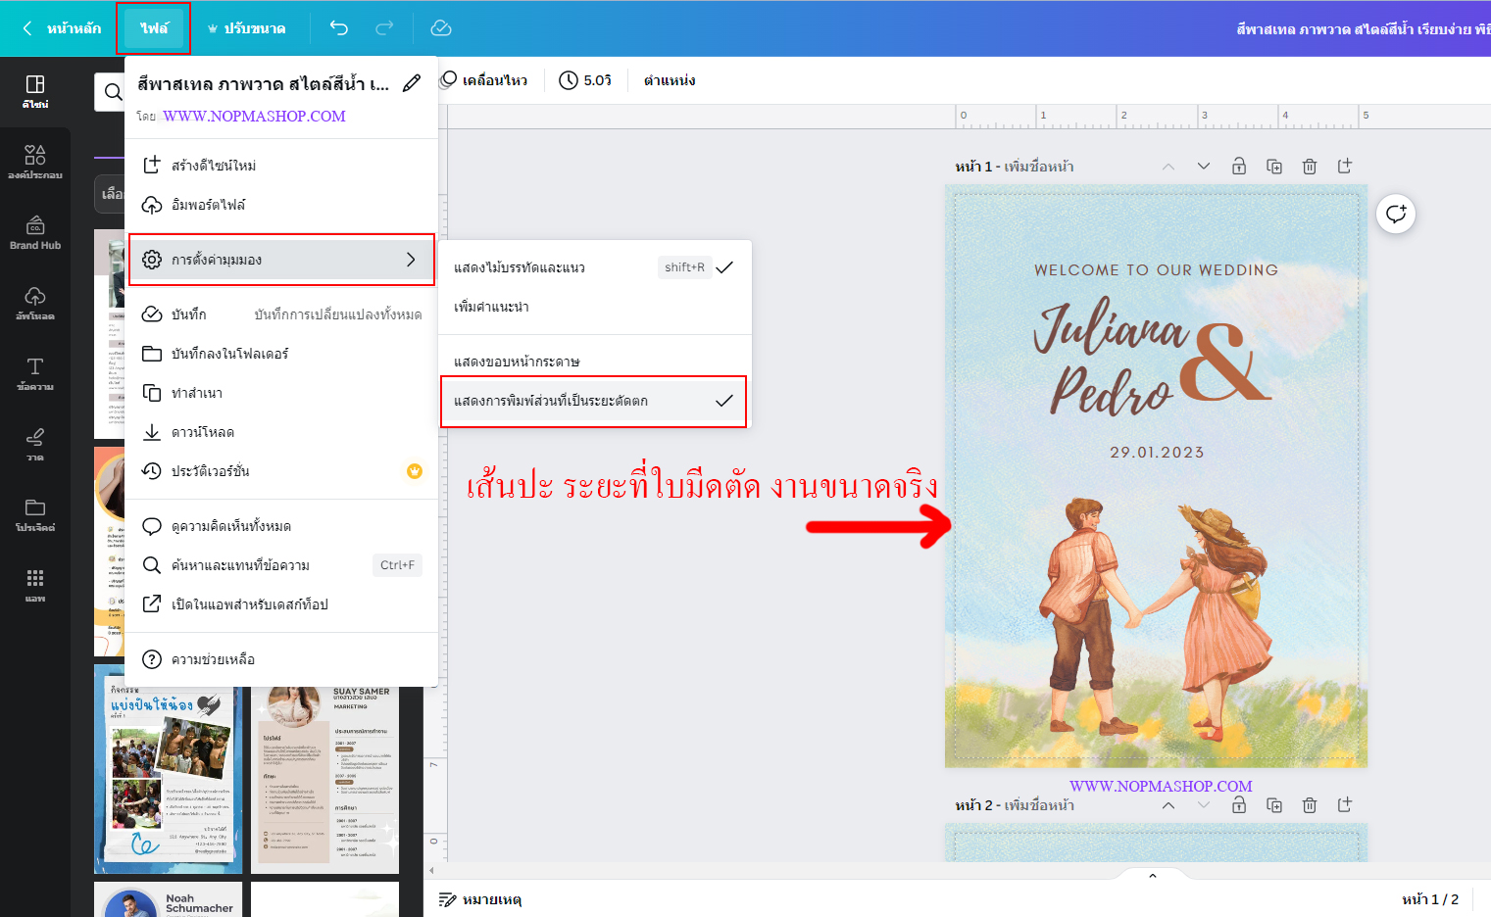The height and width of the screenshot is (917, 1491).
Task: Open the หมายเหตุ notes panel
Action: click(480, 899)
